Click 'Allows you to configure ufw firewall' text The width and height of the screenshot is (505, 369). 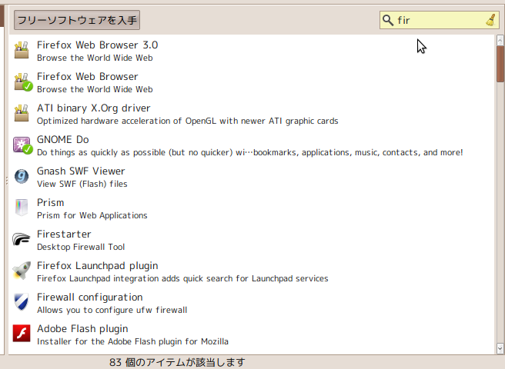coord(112,310)
